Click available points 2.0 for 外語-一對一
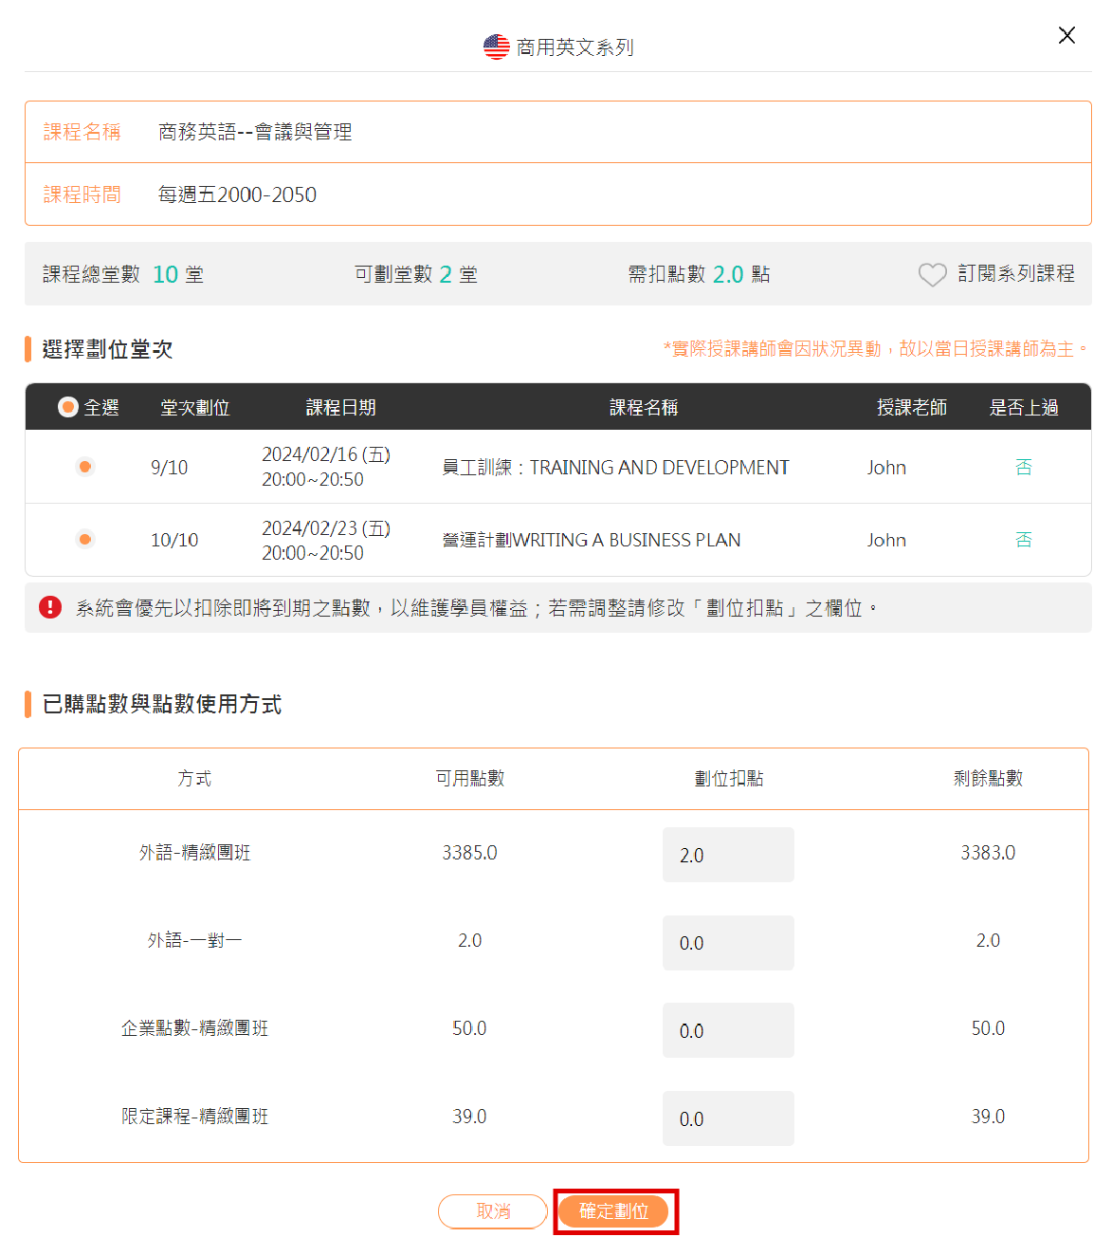 (x=469, y=940)
